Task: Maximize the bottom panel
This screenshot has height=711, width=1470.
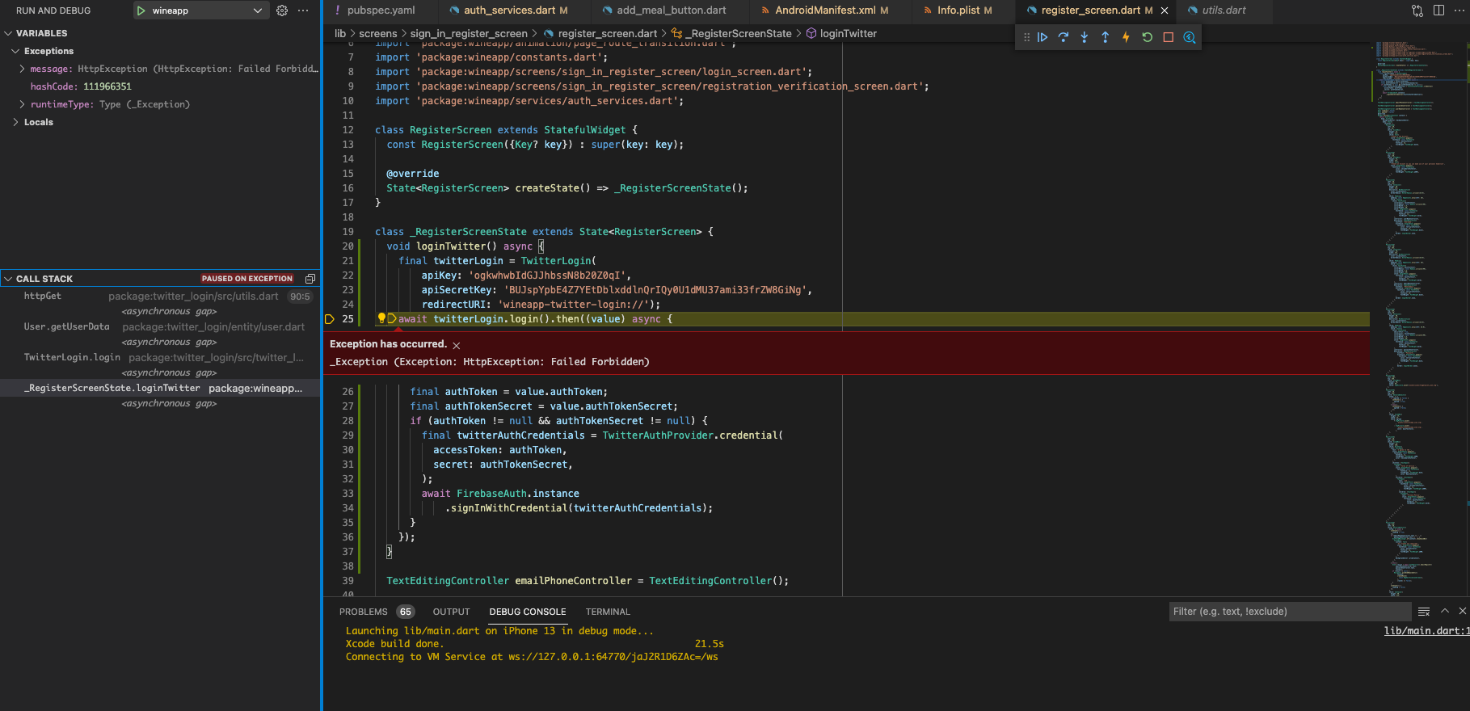Action: click(1445, 611)
